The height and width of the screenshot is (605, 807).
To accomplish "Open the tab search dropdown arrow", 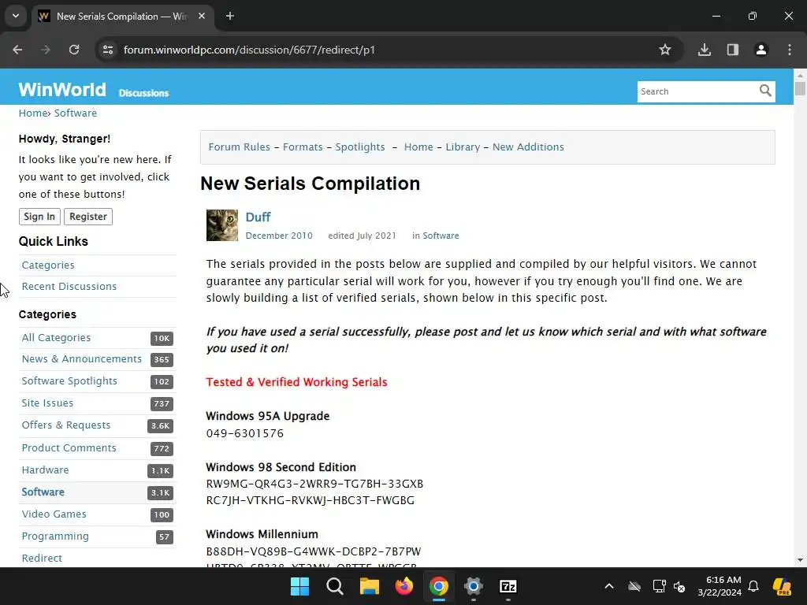I will [16, 16].
